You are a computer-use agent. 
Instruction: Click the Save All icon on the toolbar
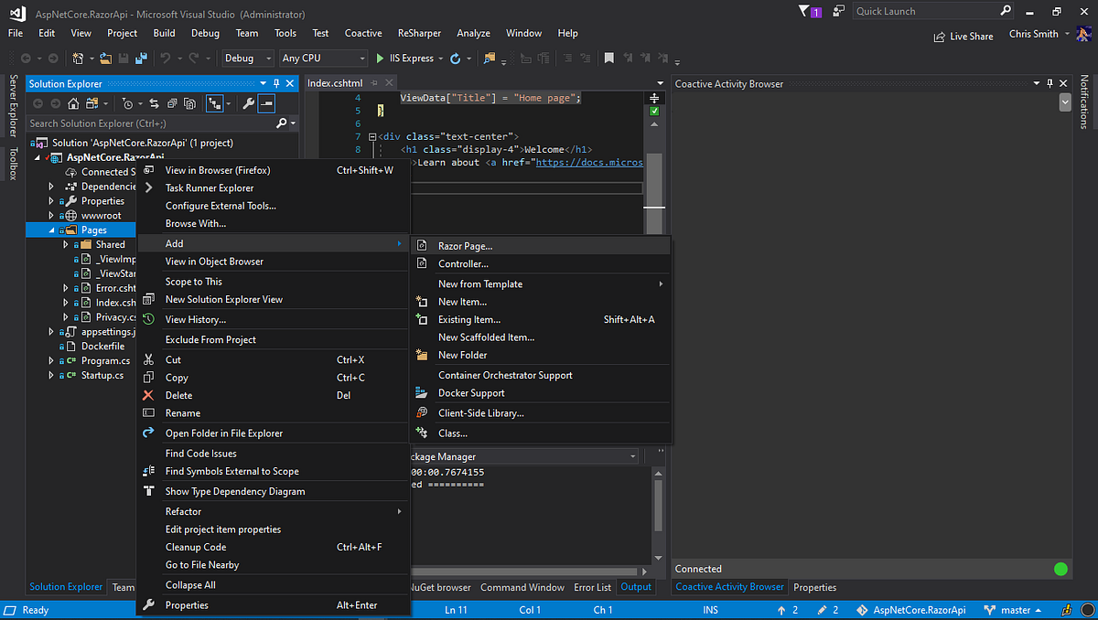pos(140,58)
